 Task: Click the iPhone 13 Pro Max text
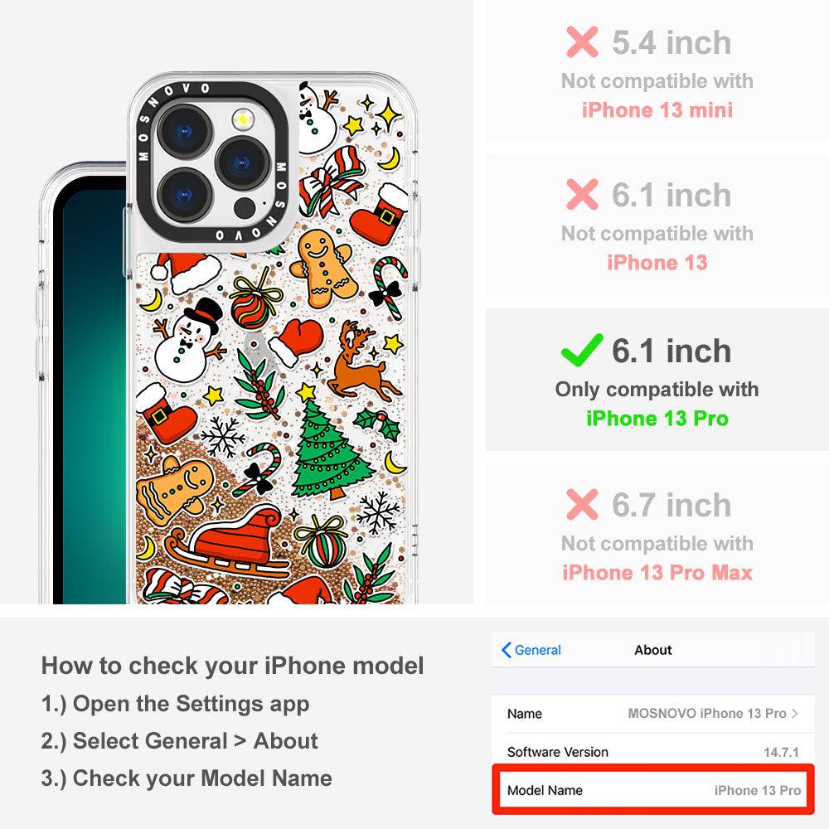pyautogui.click(x=657, y=573)
